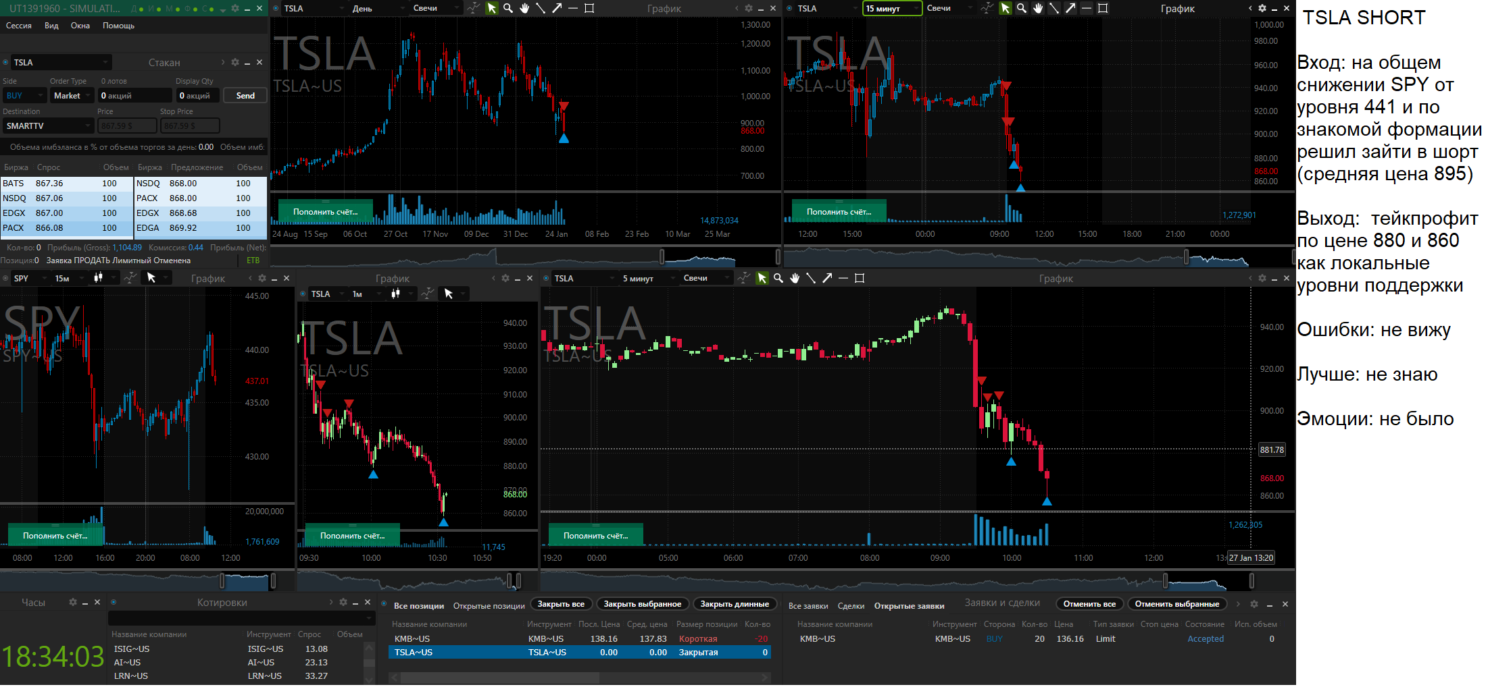Open the 15м timeframe dropdown in the SPY chart
Viewport: 1488px width, 687px height.
70,278
